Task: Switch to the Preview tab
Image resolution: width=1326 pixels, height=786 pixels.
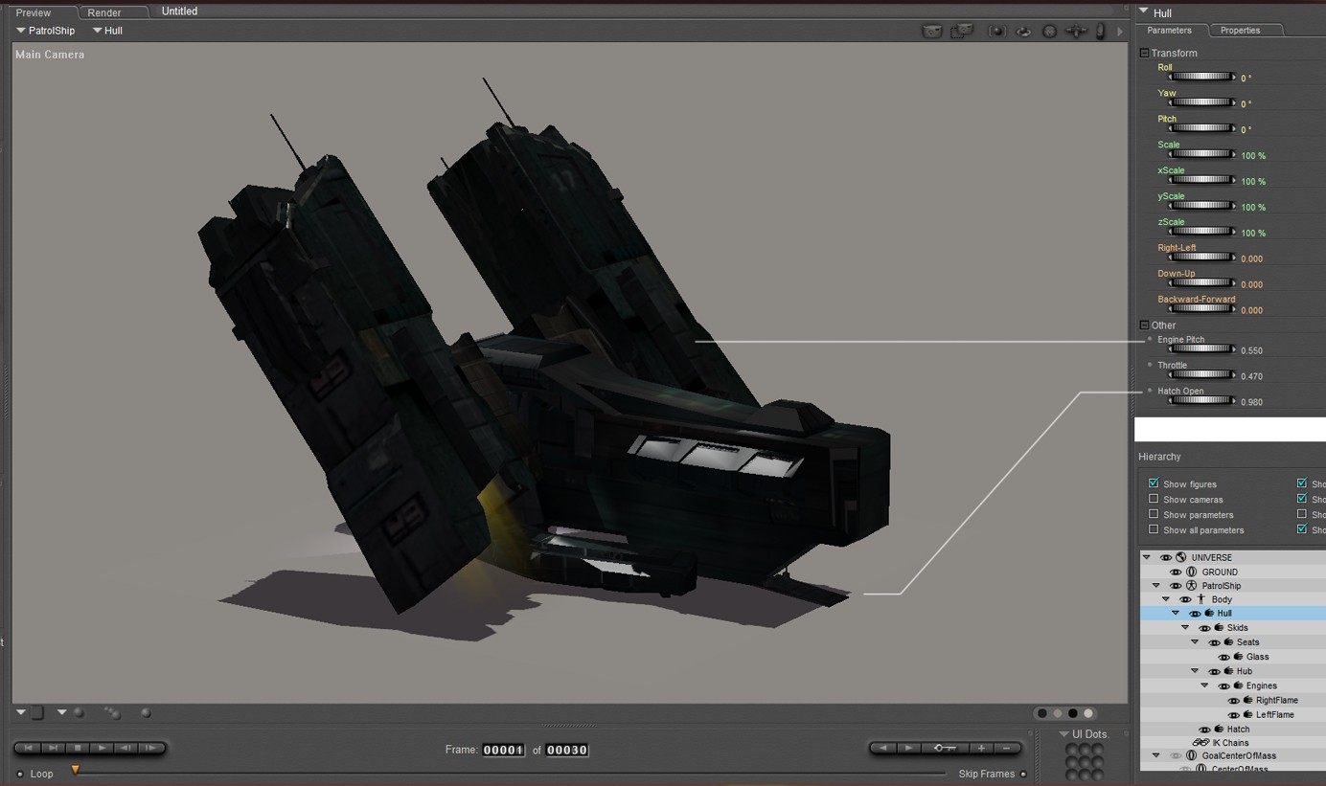Action: point(34,12)
